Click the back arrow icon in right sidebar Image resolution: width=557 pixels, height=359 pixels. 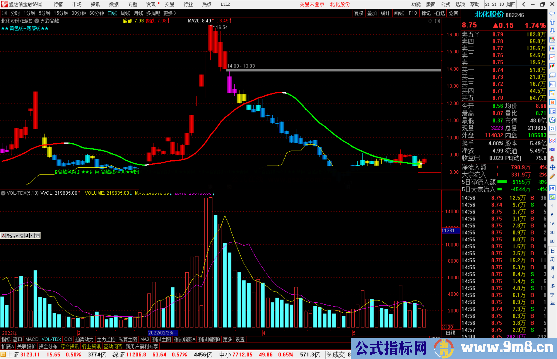[552, 13]
